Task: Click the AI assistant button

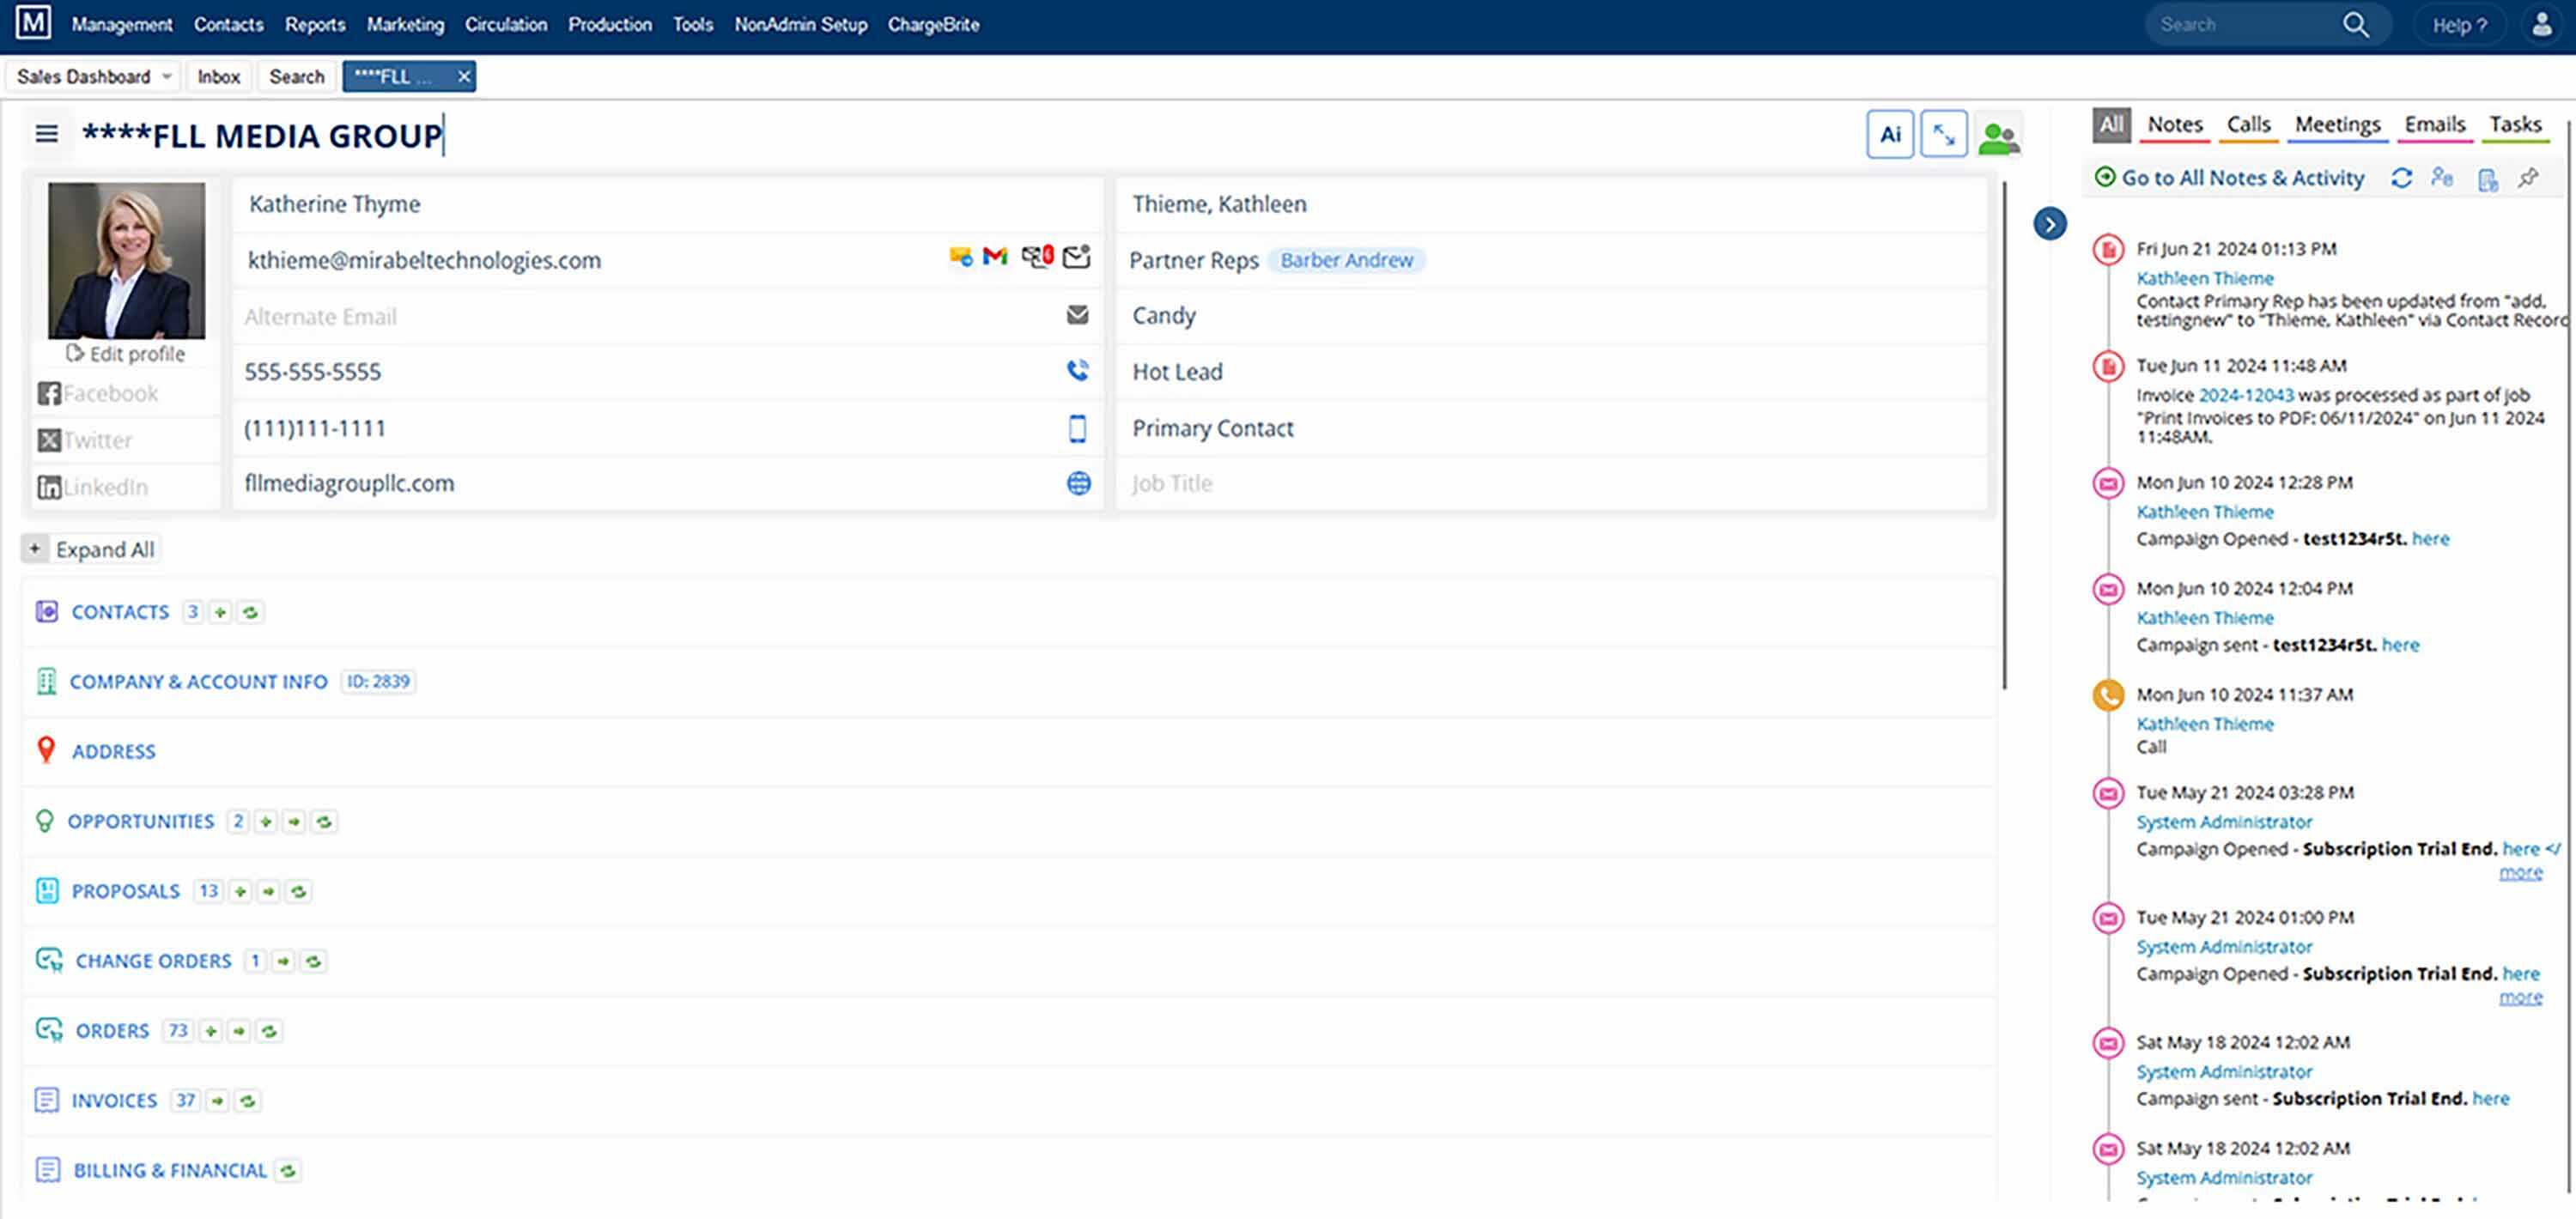Action: [x=1889, y=134]
